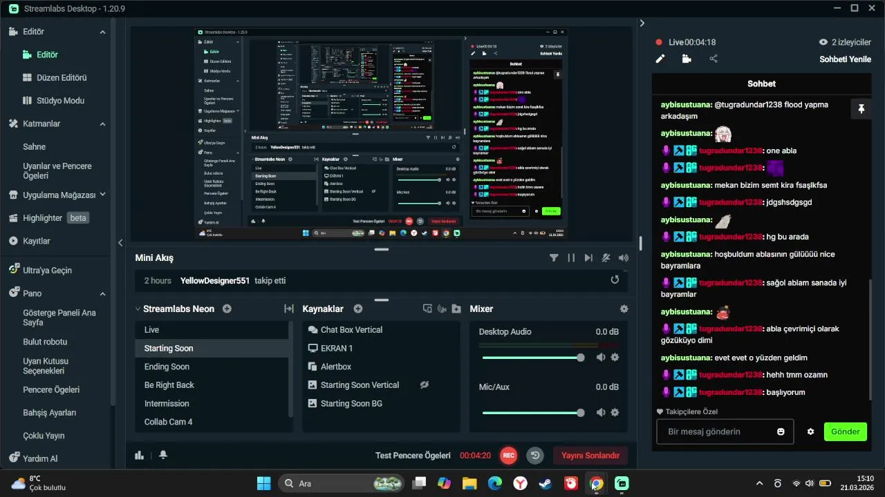Open Mic/Aux settings gear
The width and height of the screenshot is (885, 497).
[615, 412]
